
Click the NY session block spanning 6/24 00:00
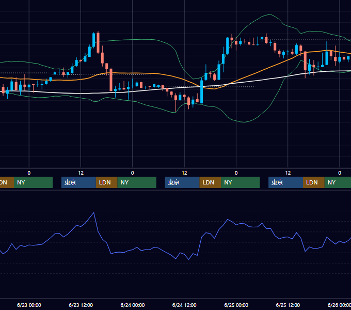137,182
